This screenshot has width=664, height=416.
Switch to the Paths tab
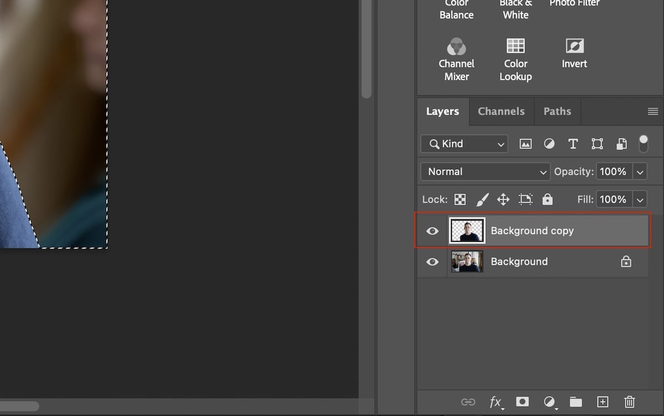557,111
